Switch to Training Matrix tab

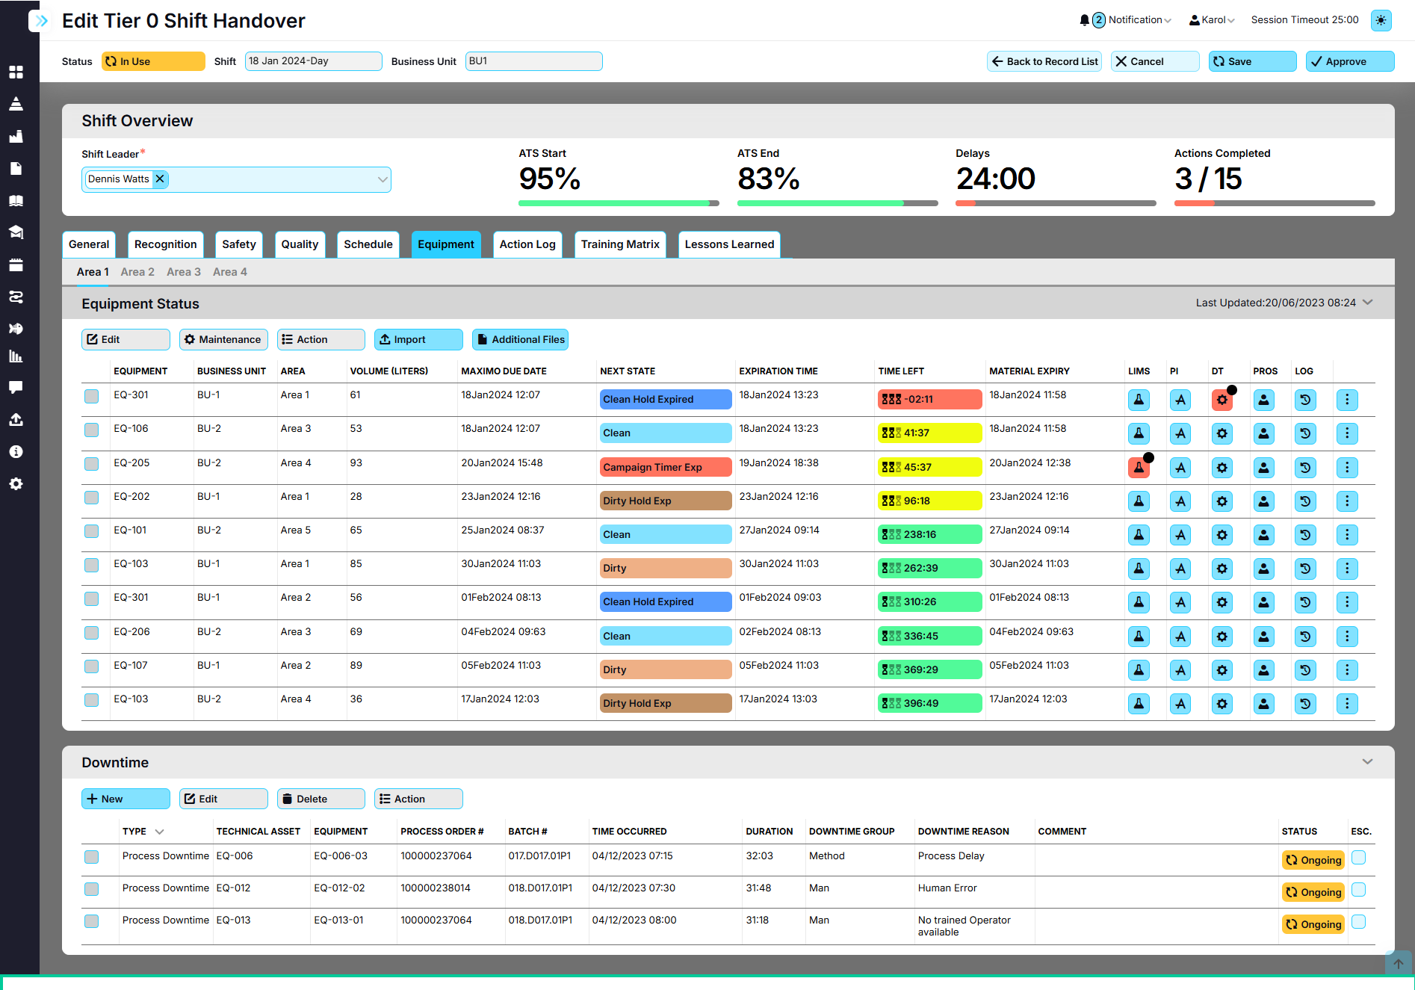pyautogui.click(x=620, y=244)
